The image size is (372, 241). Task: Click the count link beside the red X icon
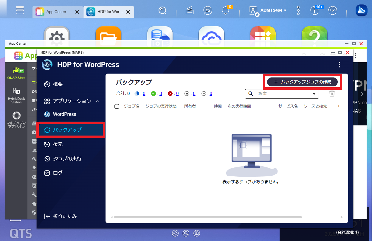(x=177, y=94)
